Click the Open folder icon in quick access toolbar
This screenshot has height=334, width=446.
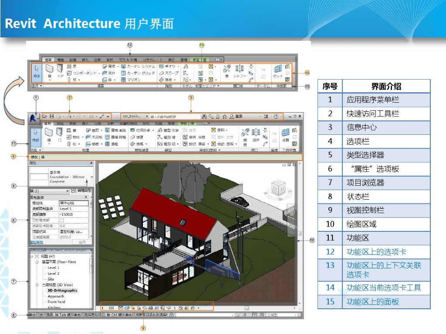click(45, 117)
